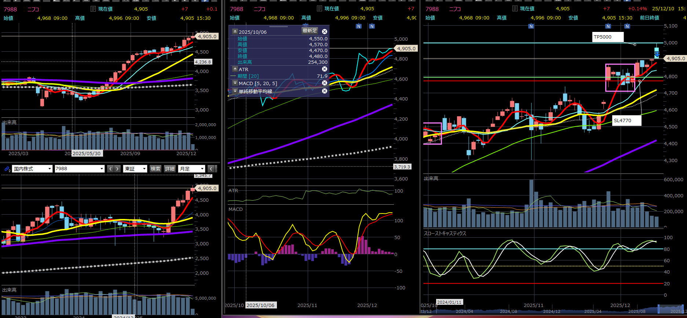Open the 国内株式 asset type dropdown
Viewport: 687px width, 318px height.
click(32, 169)
